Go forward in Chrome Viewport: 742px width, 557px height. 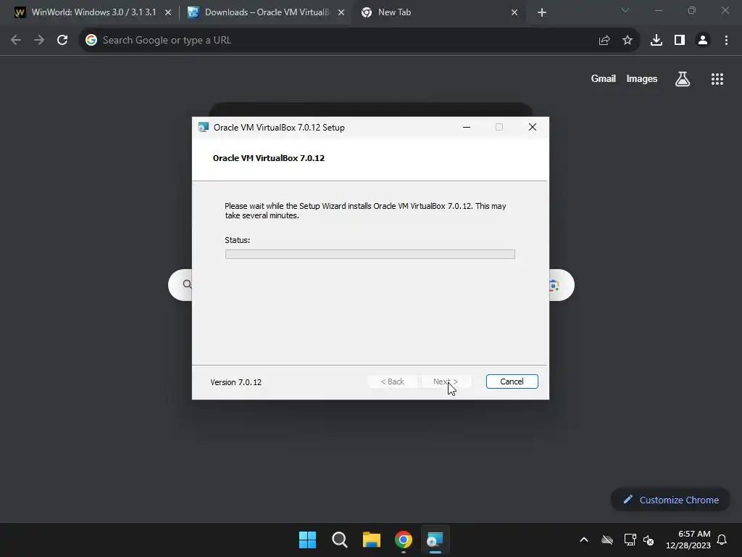(39, 41)
